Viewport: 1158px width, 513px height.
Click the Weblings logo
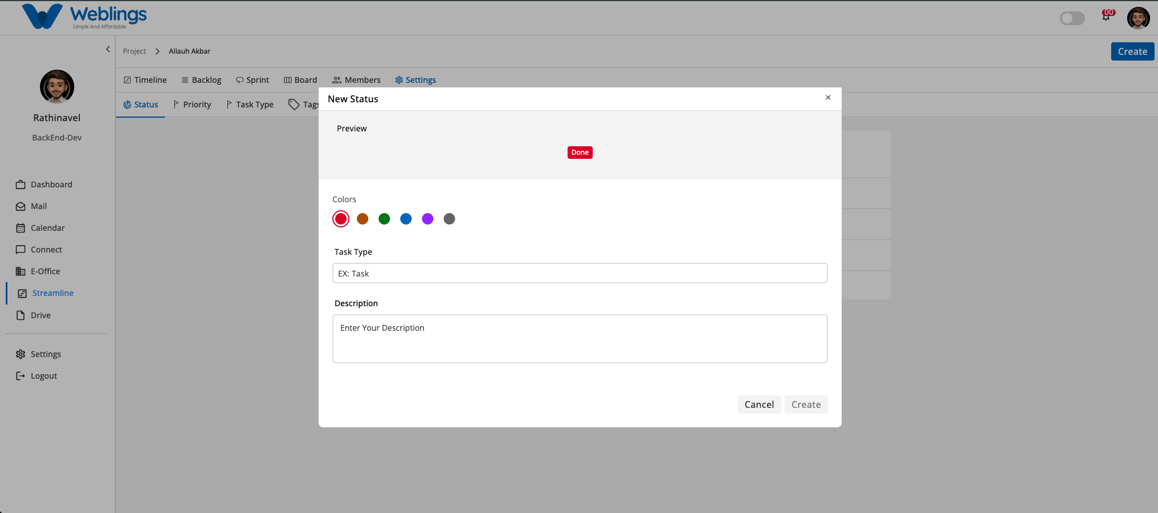coord(85,16)
